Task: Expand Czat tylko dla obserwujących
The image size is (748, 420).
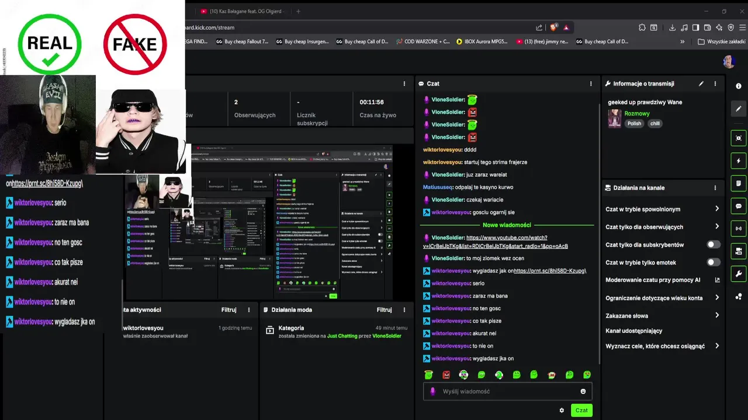Action: pyautogui.click(x=662, y=227)
